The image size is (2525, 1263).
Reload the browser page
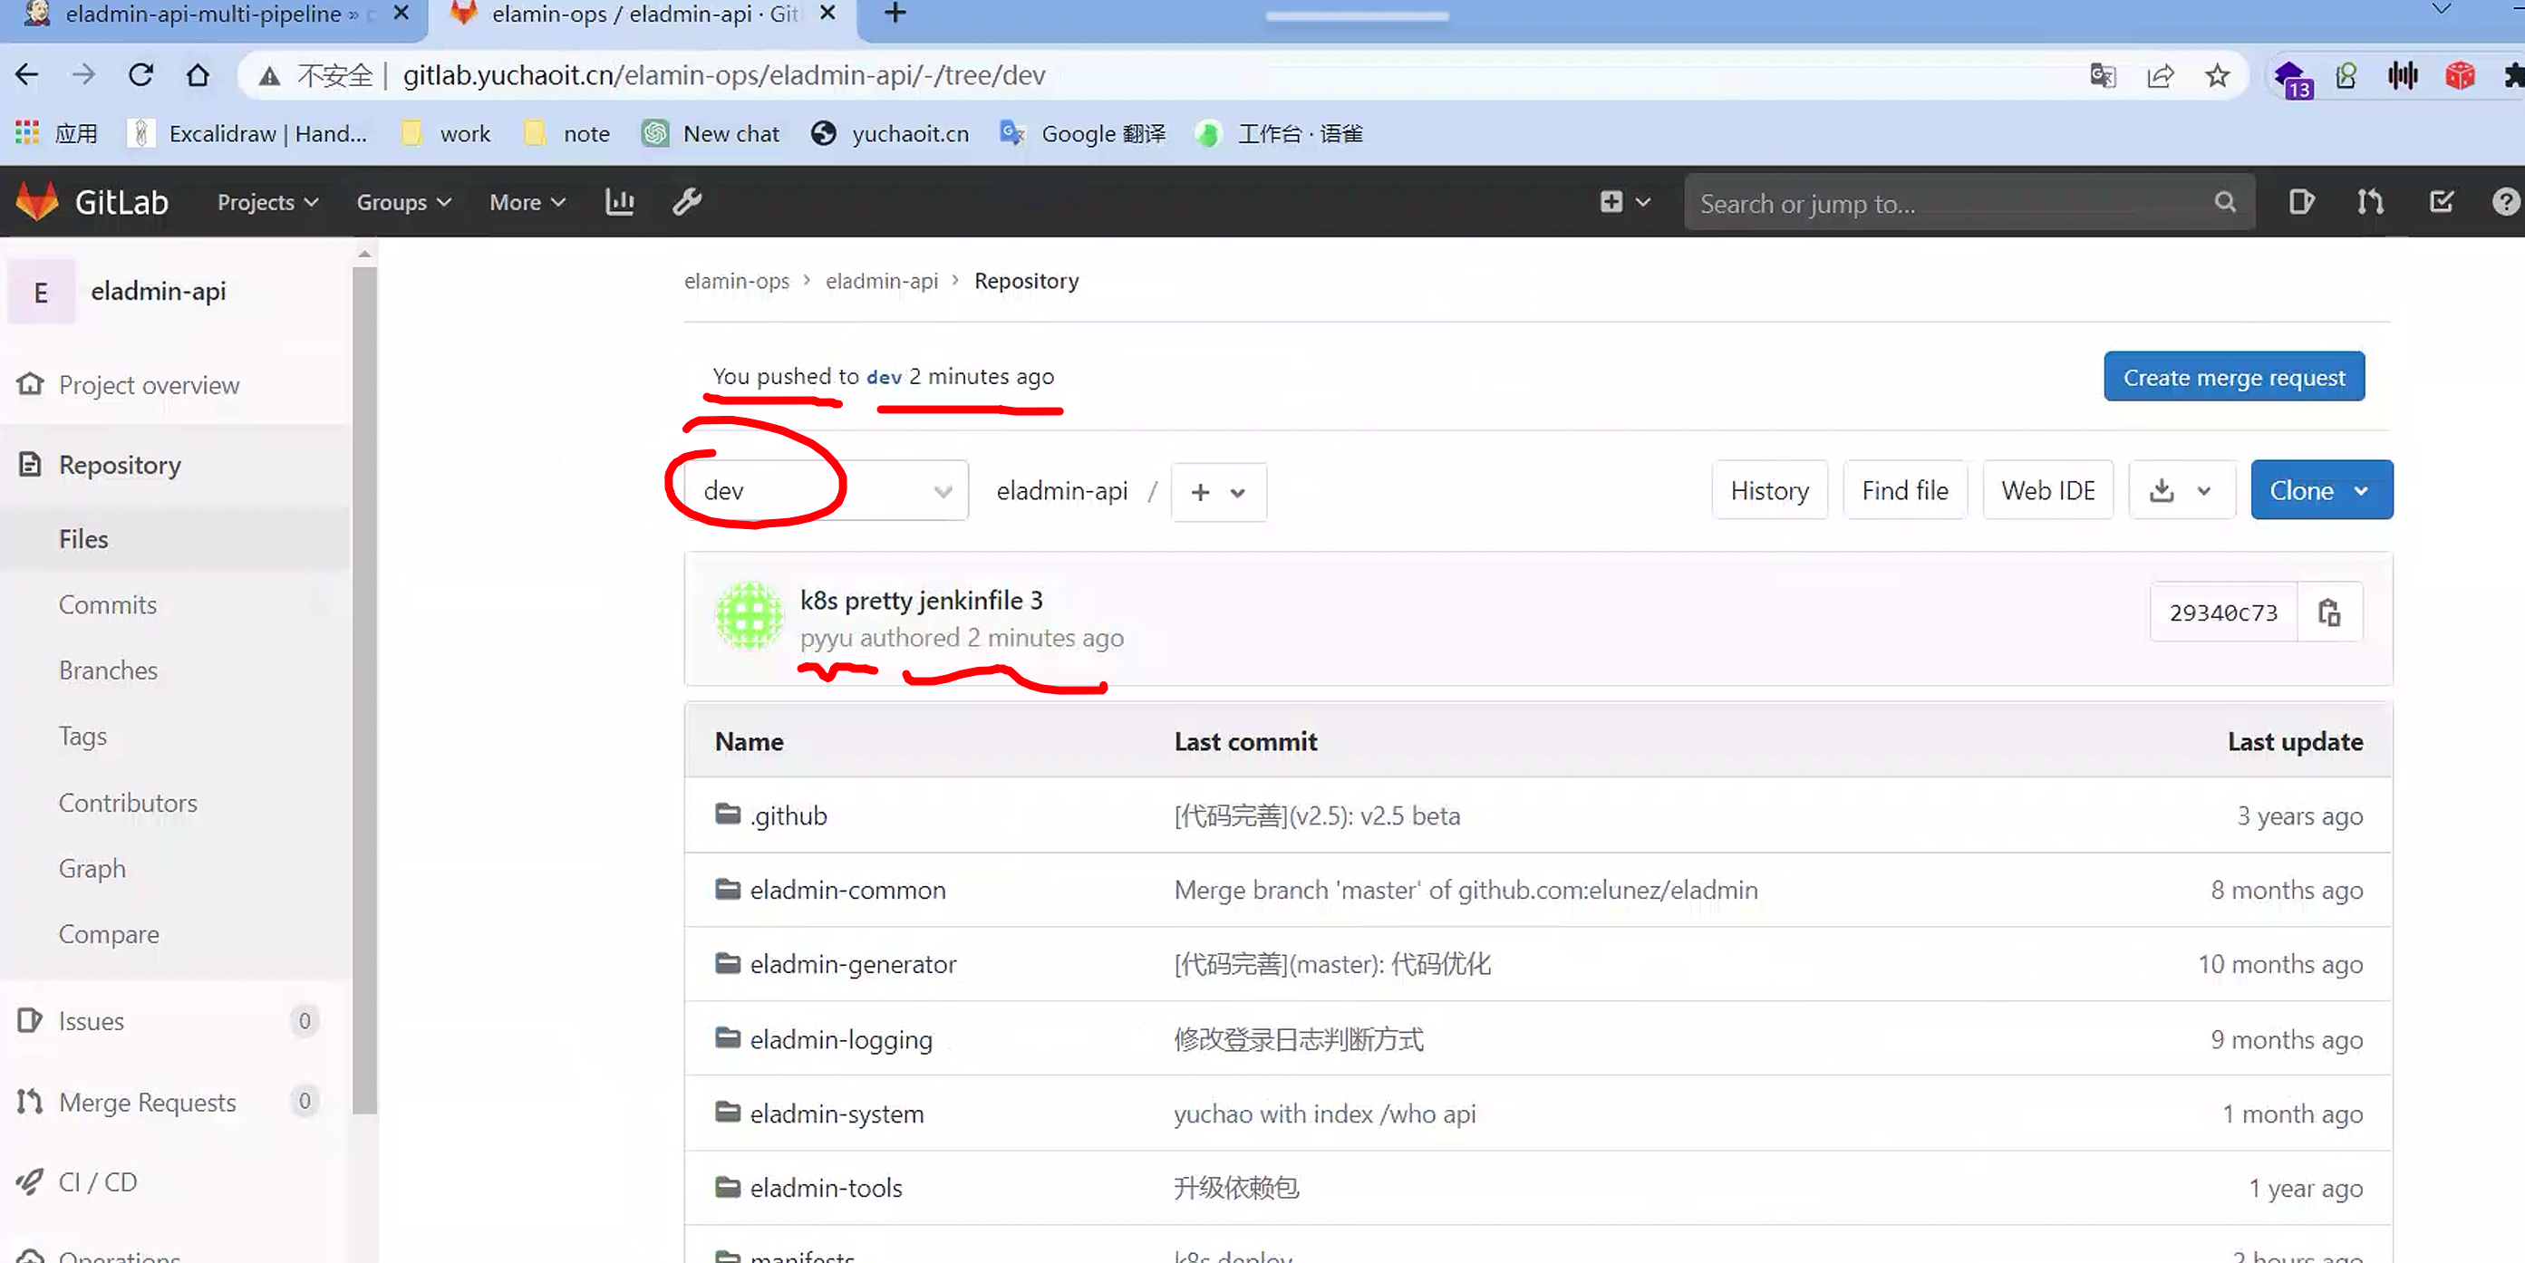(141, 75)
